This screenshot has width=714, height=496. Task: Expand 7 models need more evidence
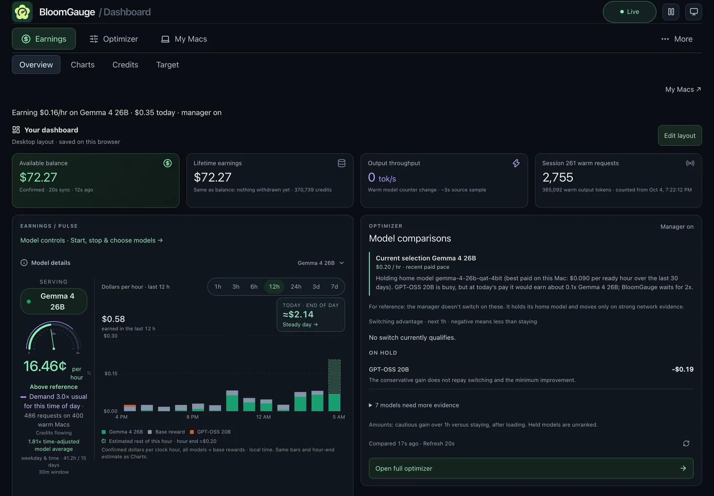pyautogui.click(x=414, y=405)
